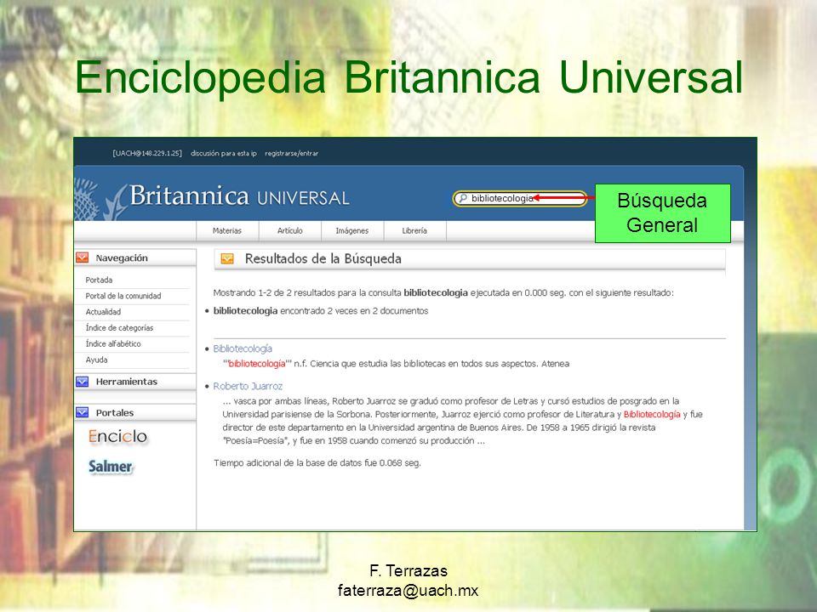Open Índice de categorías link
This screenshot has width=817, height=612.
119,328
